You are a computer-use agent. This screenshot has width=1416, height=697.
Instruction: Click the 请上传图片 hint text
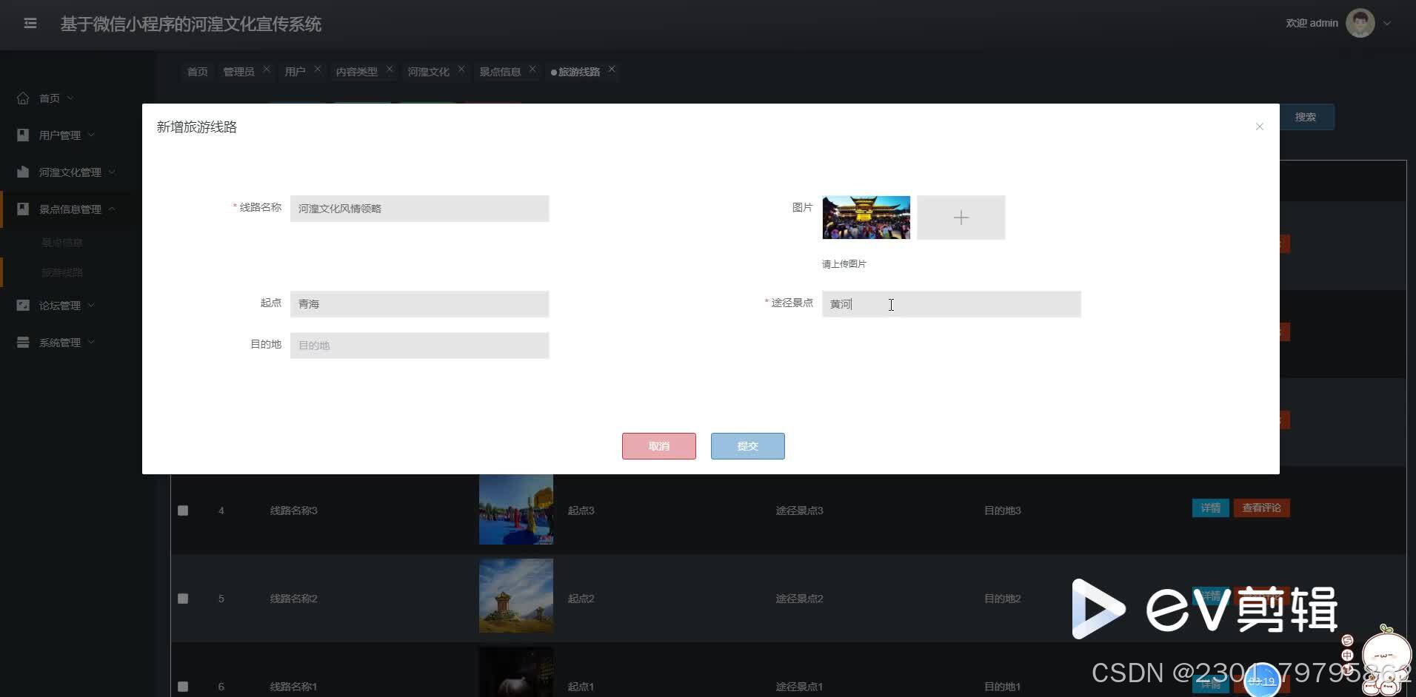point(844,264)
